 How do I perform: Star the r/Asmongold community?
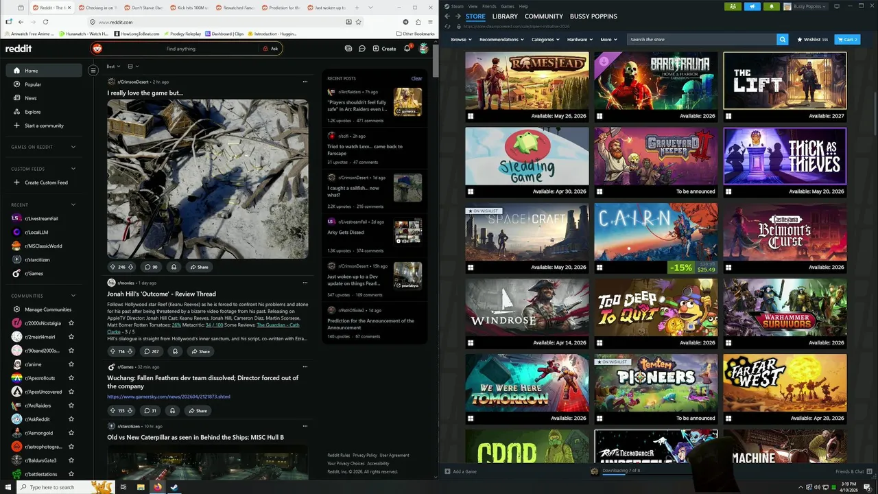tap(71, 433)
